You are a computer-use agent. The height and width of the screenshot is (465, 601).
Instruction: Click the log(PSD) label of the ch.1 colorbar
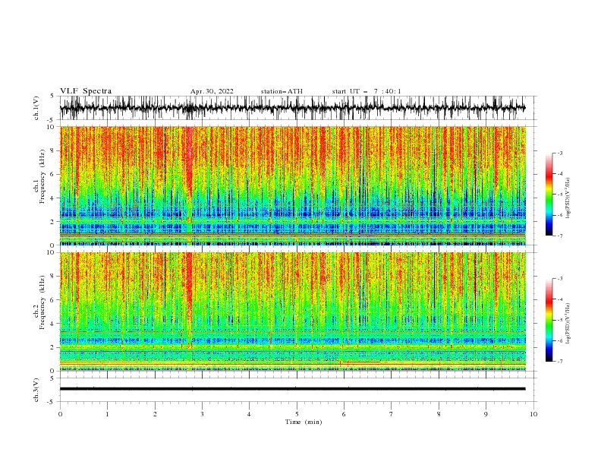568,198
